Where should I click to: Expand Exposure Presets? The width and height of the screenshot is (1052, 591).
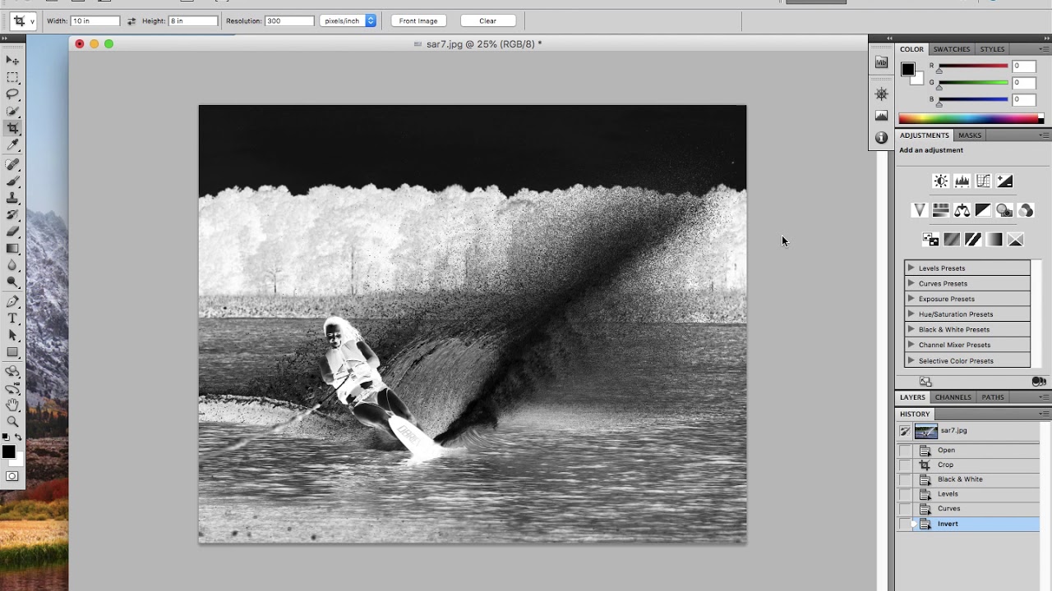click(911, 299)
